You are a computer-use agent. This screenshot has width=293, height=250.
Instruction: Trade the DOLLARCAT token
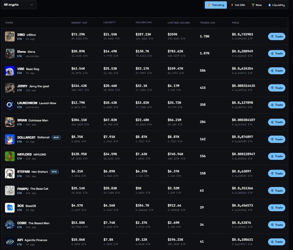277,139
